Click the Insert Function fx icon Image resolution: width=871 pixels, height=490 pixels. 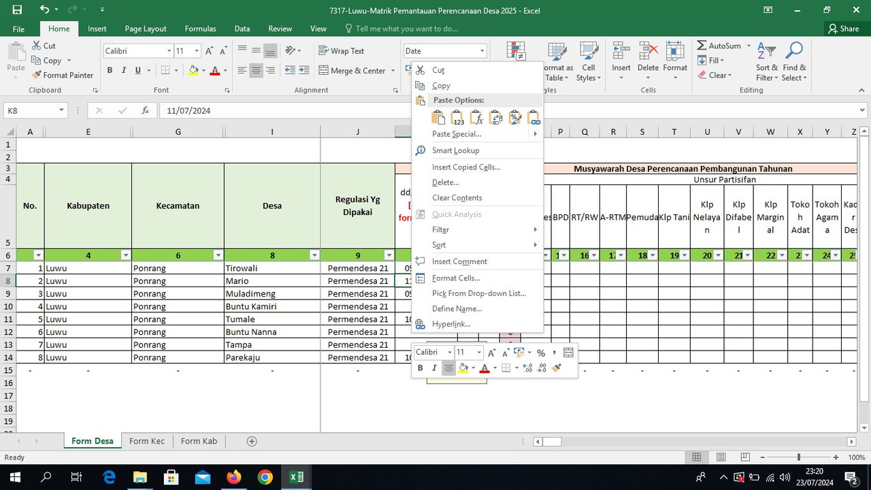tap(145, 110)
